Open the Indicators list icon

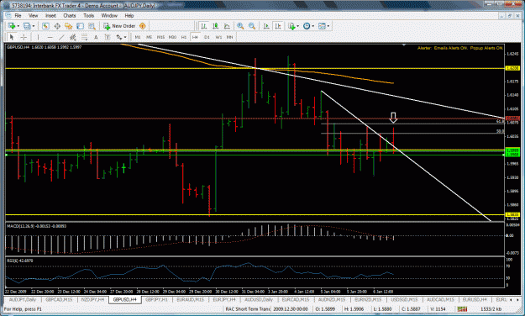[x=291, y=26]
